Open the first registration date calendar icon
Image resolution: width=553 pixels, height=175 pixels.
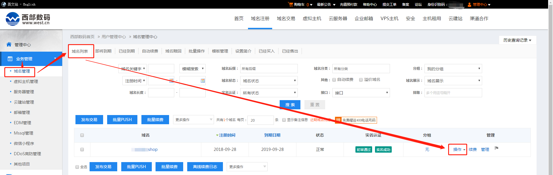[x=171, y=81]
